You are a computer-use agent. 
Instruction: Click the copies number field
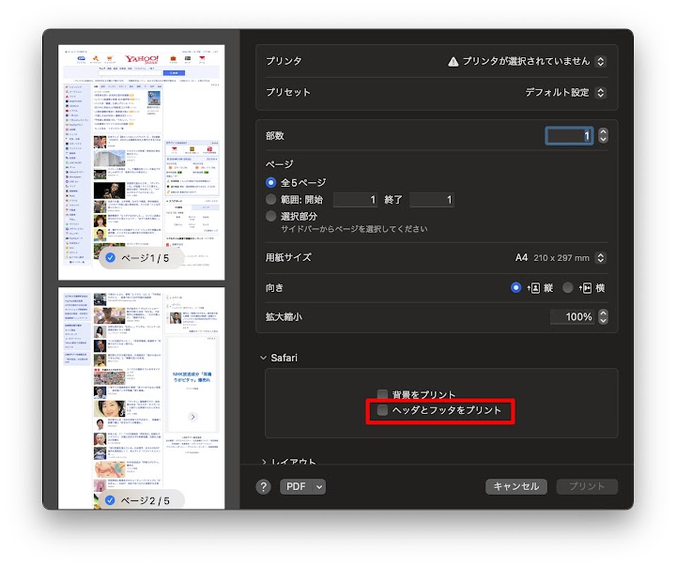(x=569, y=136)
